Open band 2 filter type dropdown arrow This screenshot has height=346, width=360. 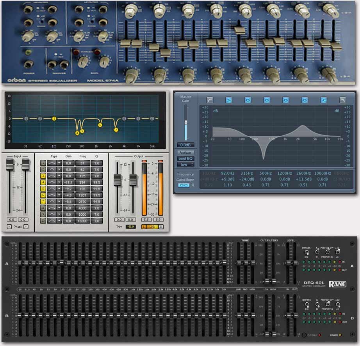click(x=59, y=170)
